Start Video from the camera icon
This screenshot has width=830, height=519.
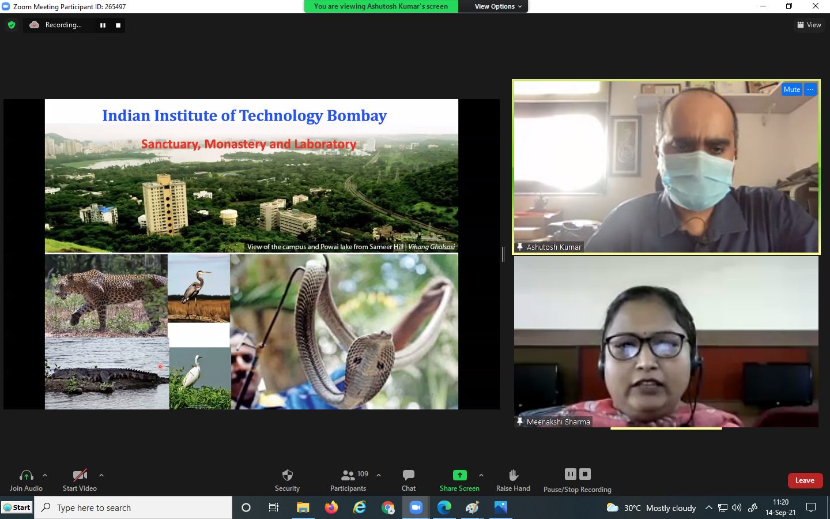80,476
